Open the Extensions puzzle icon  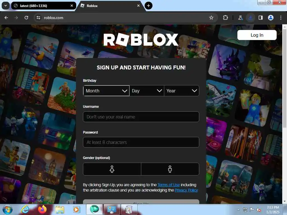(226, 18)
